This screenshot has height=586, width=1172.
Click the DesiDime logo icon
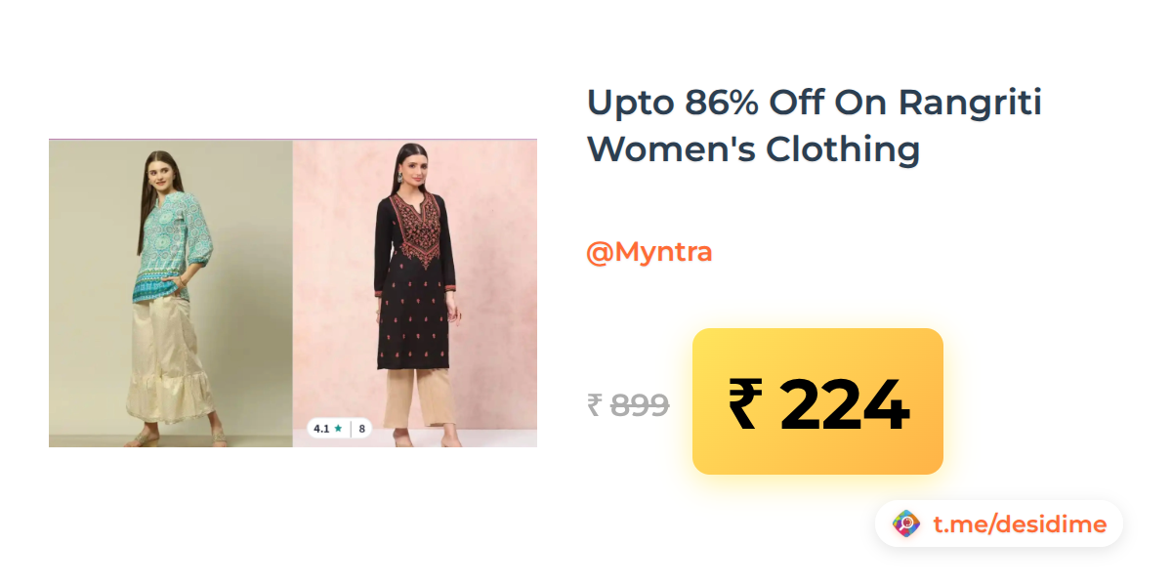click(x=906, y=524)
